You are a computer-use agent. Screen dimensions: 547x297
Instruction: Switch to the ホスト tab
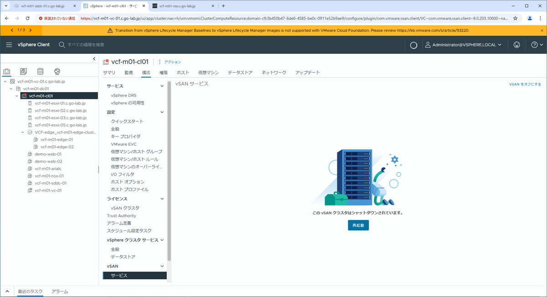pyautogui.click(x=183, y=73)
